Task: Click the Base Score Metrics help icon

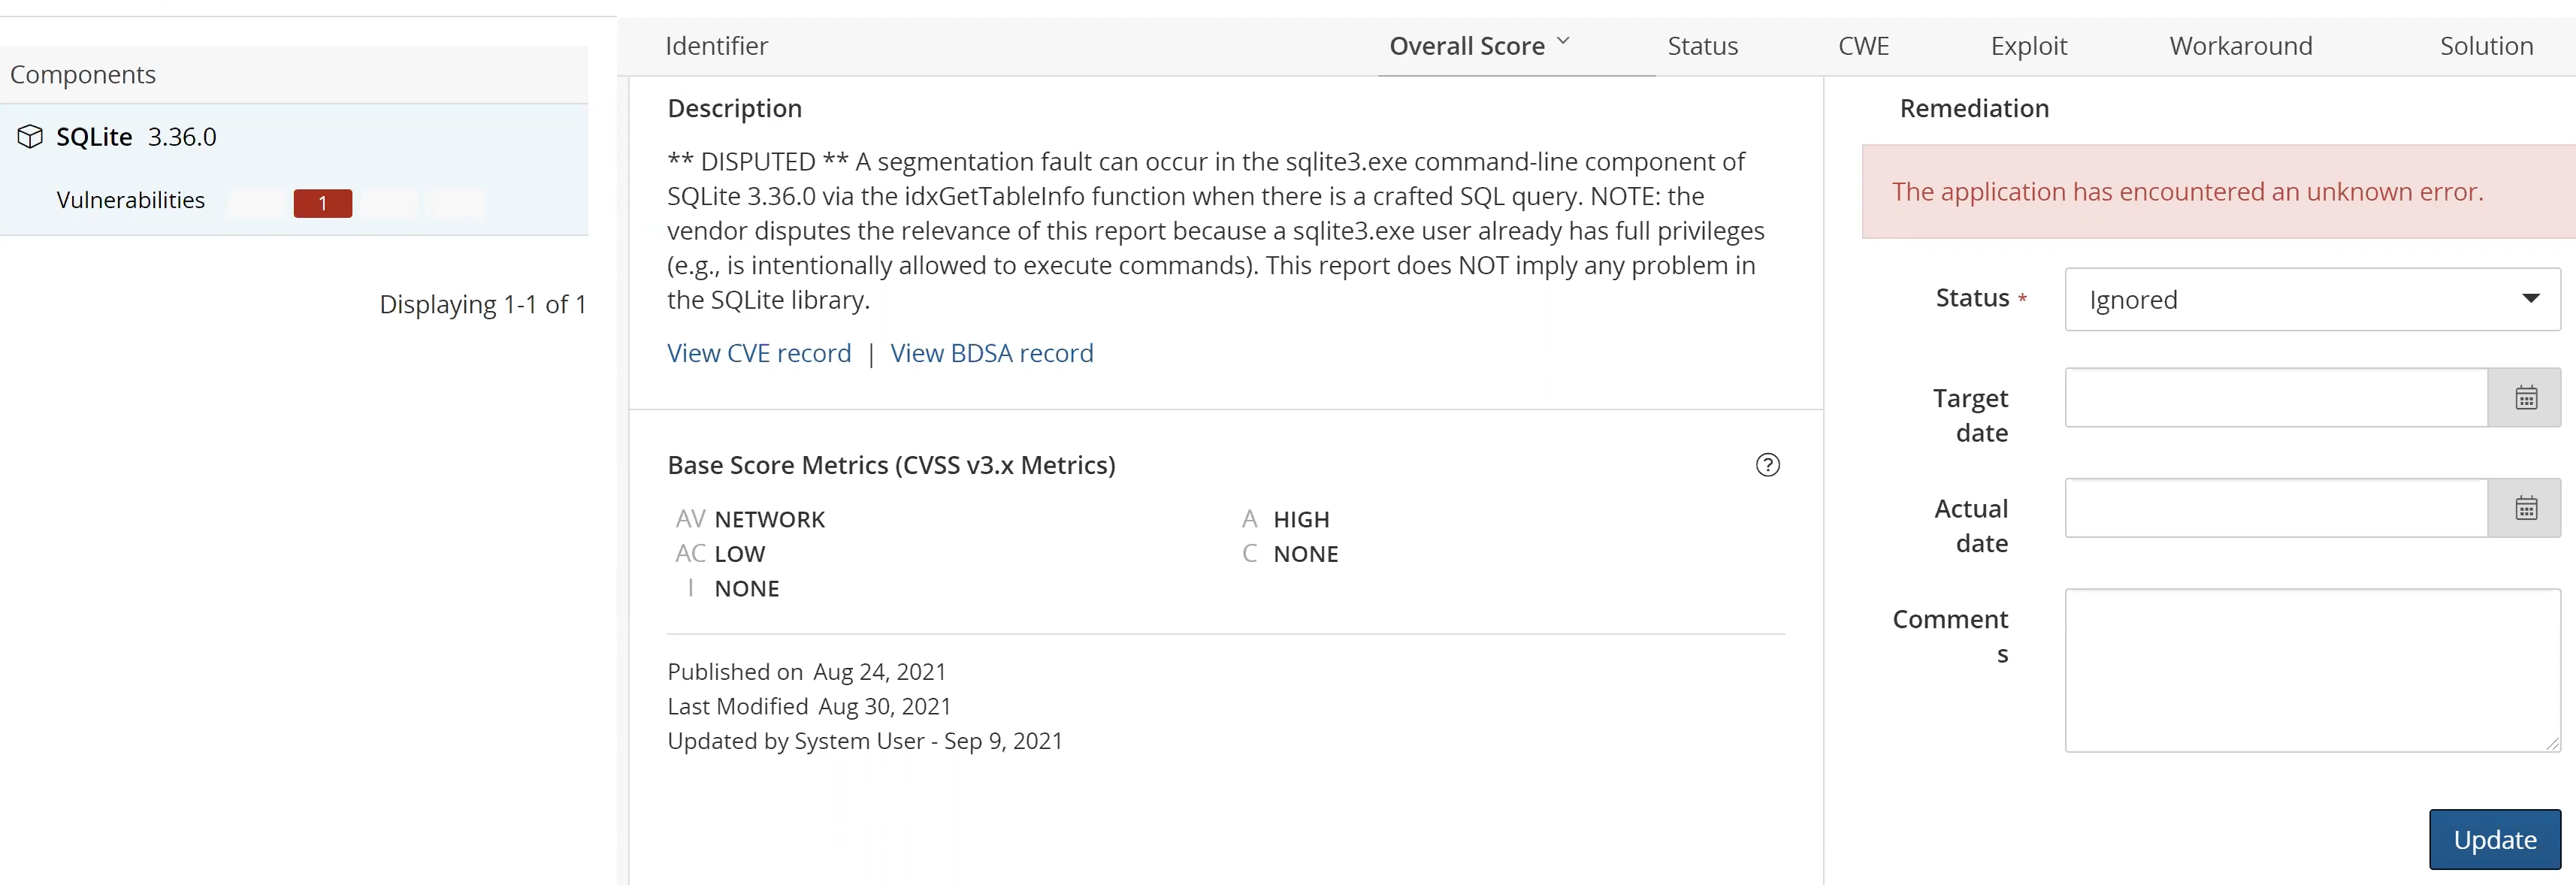Action: [1768, 464]
